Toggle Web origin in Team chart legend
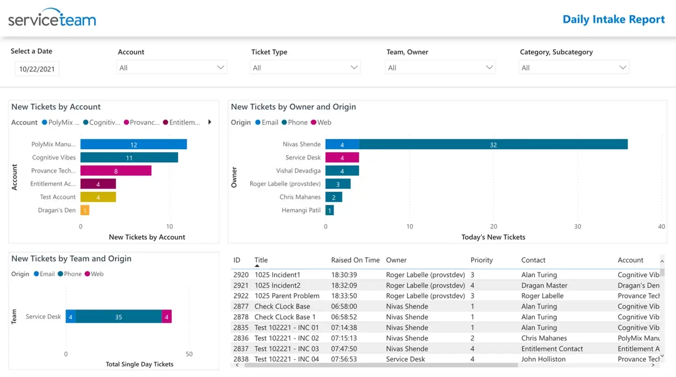Screen dimensions: 676x377 coord(87,274)
